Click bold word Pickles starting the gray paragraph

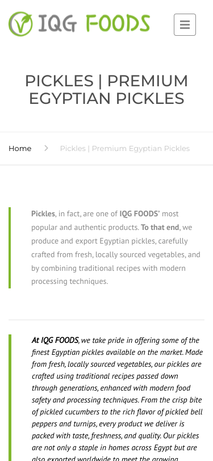(43, 213)
